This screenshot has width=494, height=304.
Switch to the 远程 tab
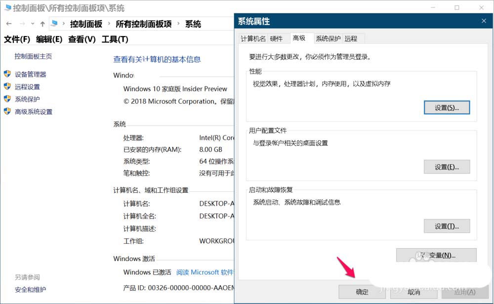[351, 39]
